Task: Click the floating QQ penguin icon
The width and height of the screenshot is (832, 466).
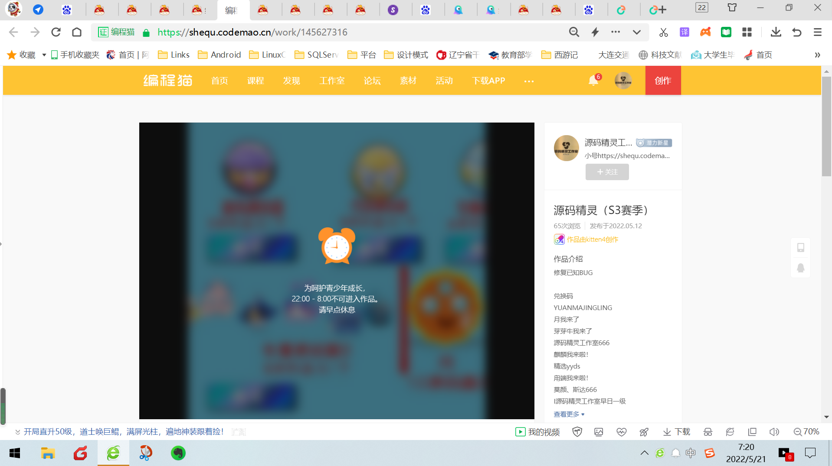Action: tap(801, 268)
